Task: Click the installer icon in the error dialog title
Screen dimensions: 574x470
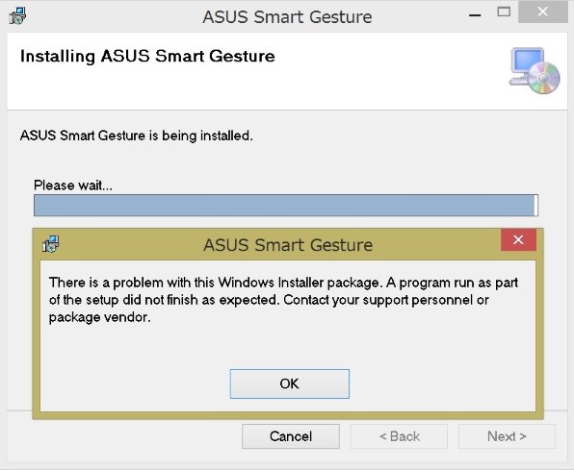Action: 50,244
